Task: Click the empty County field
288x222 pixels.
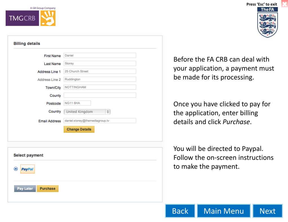Action: [100, 95]
